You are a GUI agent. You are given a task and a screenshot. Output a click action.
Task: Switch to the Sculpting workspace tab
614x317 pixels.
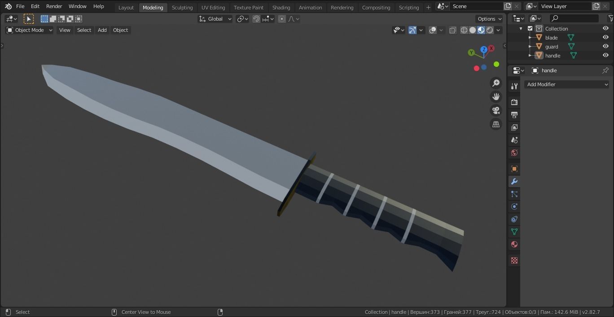coord(182,8)
